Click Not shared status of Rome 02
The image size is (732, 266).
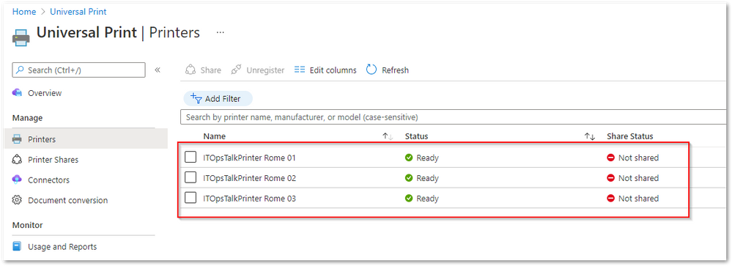click(632, 178)
